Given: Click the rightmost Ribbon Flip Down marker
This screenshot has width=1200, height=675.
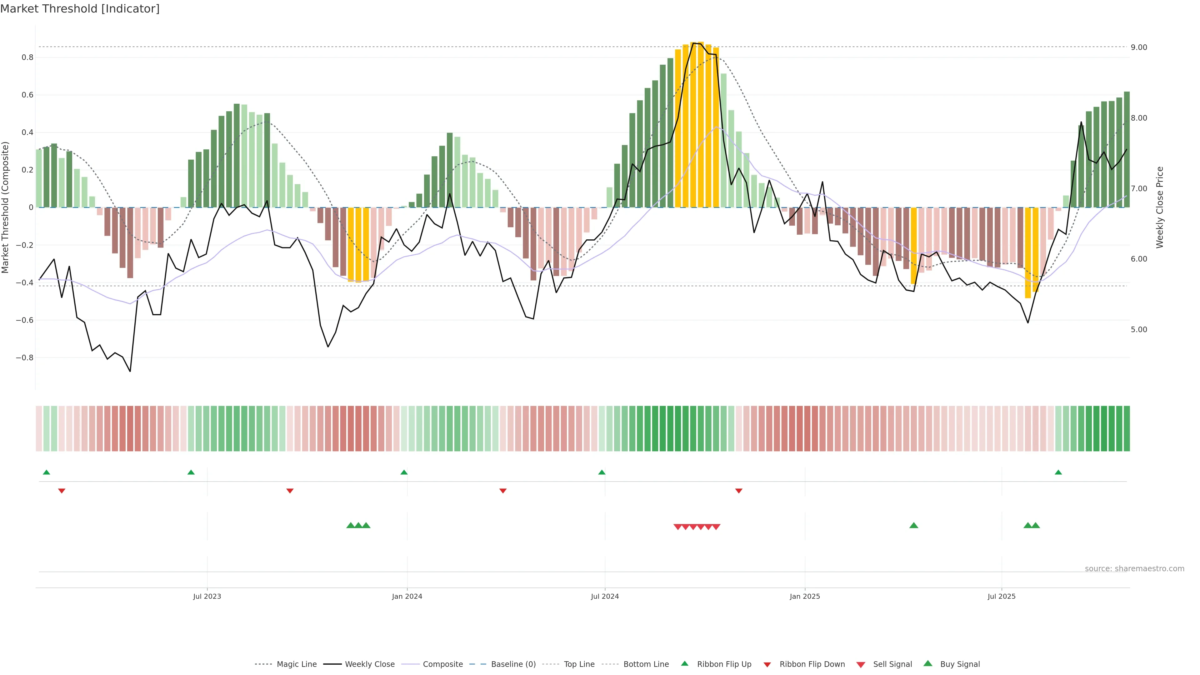Looking at the screenshot, I should point(739,491).
